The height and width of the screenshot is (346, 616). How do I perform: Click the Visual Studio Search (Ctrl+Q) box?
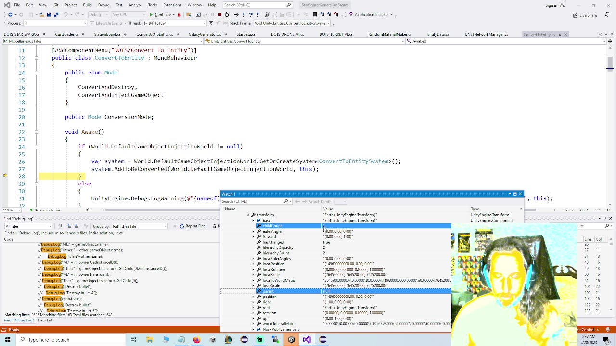pyautogui.click(x=257, y=5)
